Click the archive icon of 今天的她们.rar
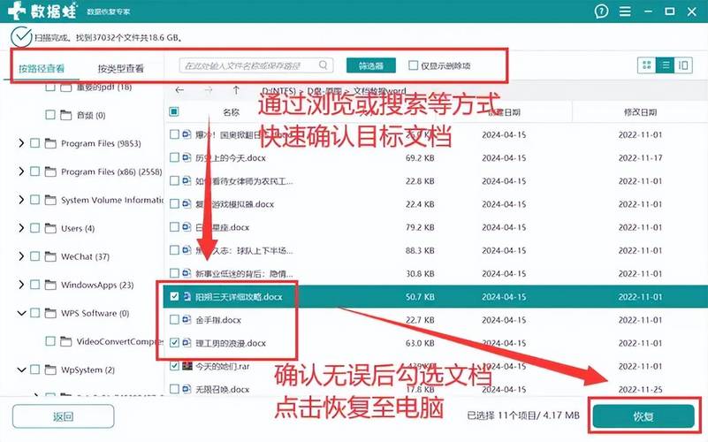The image size is (708, 442). pos(187,366)
